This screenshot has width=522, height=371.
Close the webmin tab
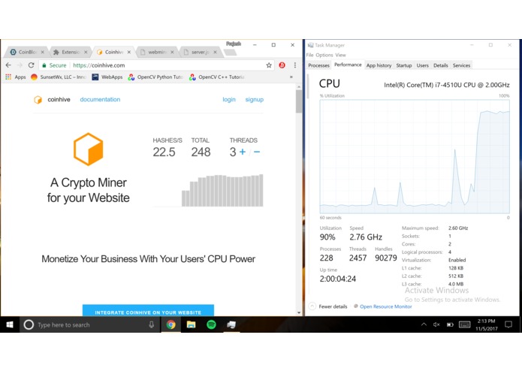[x=172, y=52]
